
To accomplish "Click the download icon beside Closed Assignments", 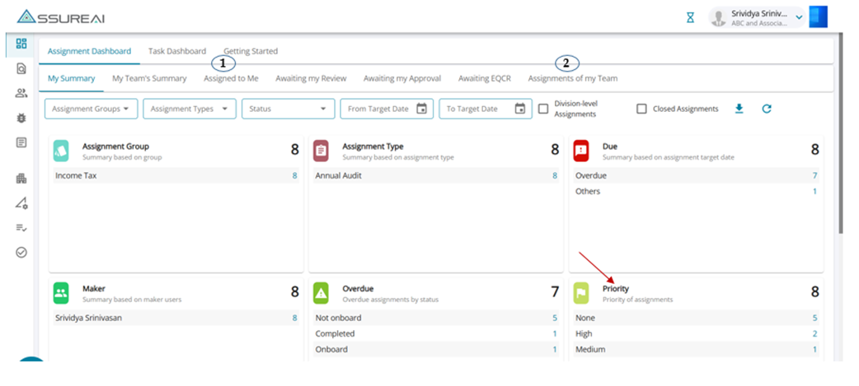I will (739, 109).
